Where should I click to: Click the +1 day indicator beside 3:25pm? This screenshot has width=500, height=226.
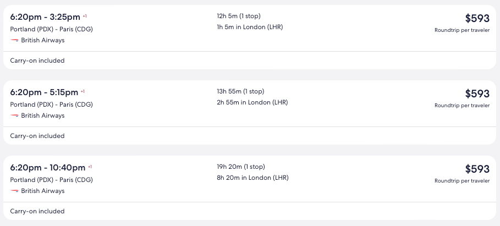[85, 16]
